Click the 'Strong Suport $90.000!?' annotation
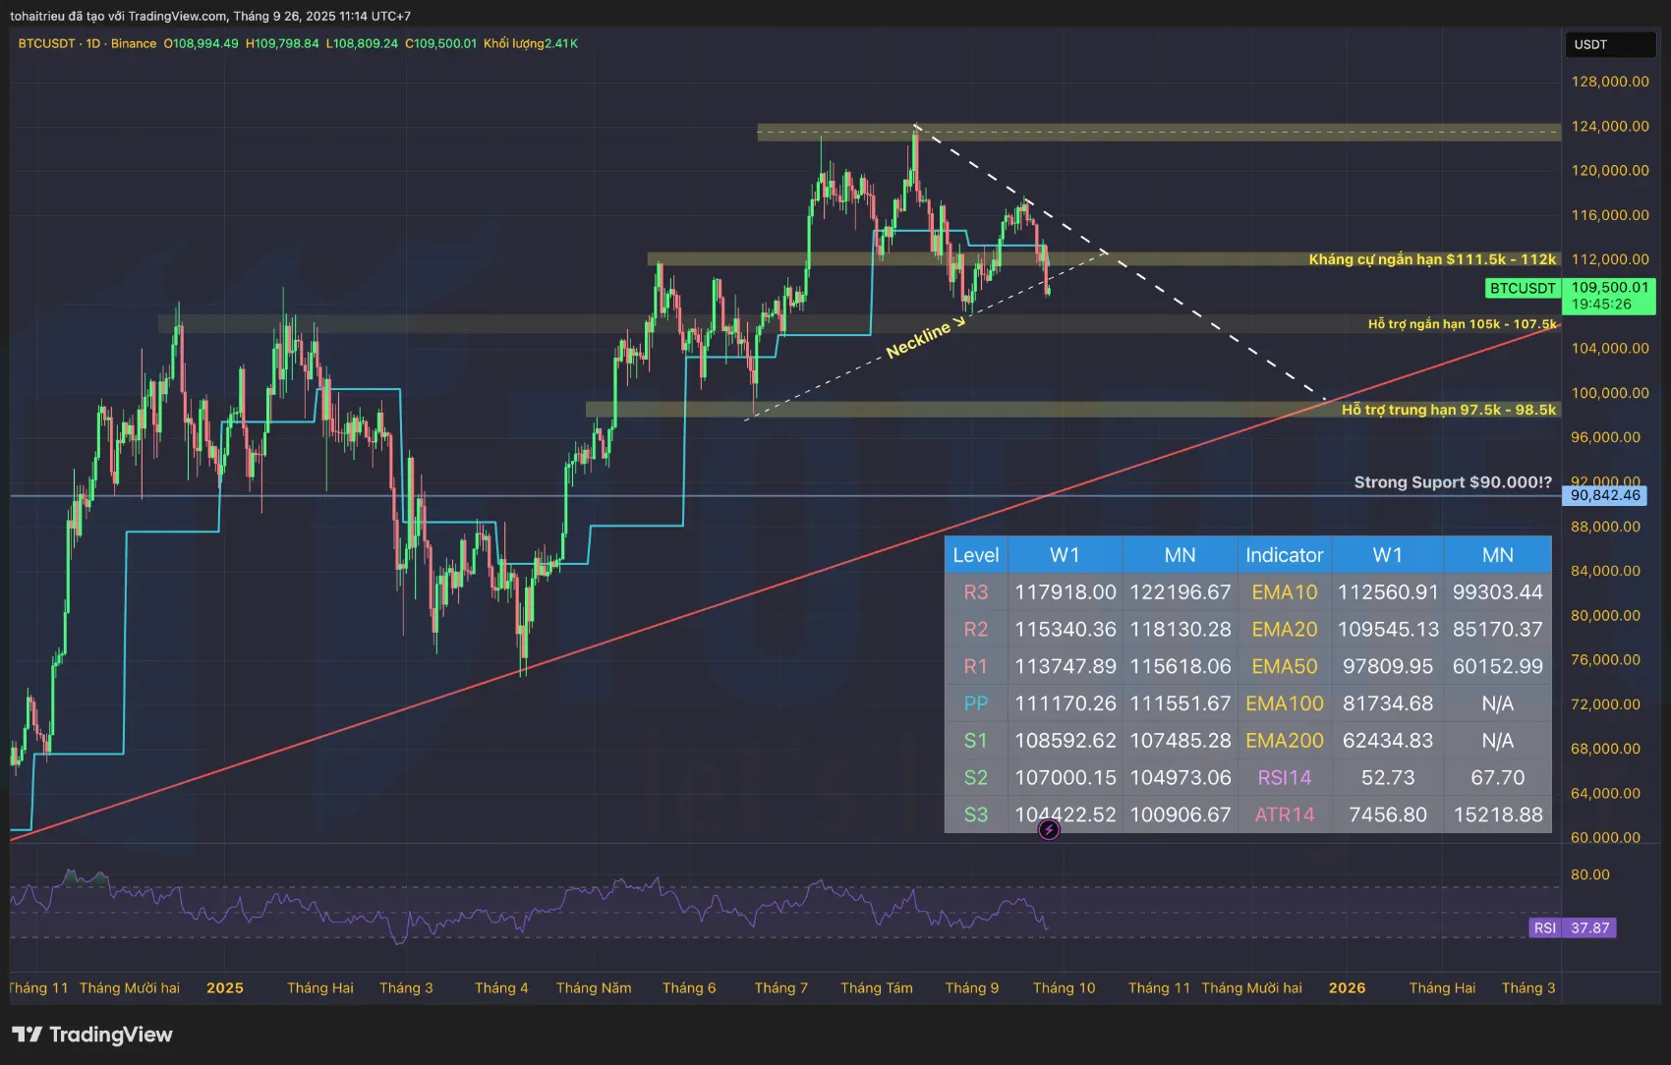 [1453, 482]
